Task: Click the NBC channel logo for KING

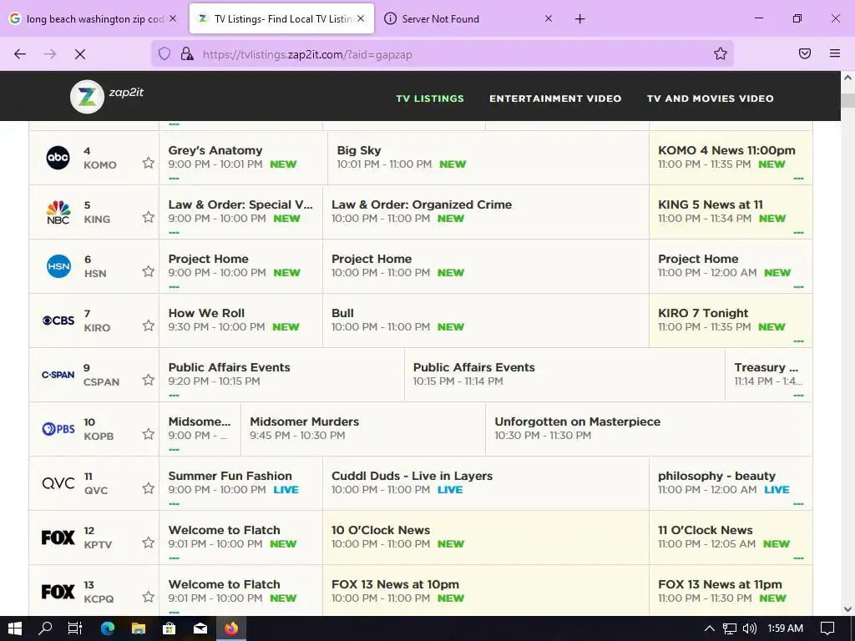Action: [x=58, y=212]
